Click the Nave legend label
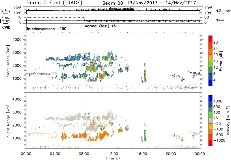The height and width of the screenshot is (160, 231). [x=220, y=20]
